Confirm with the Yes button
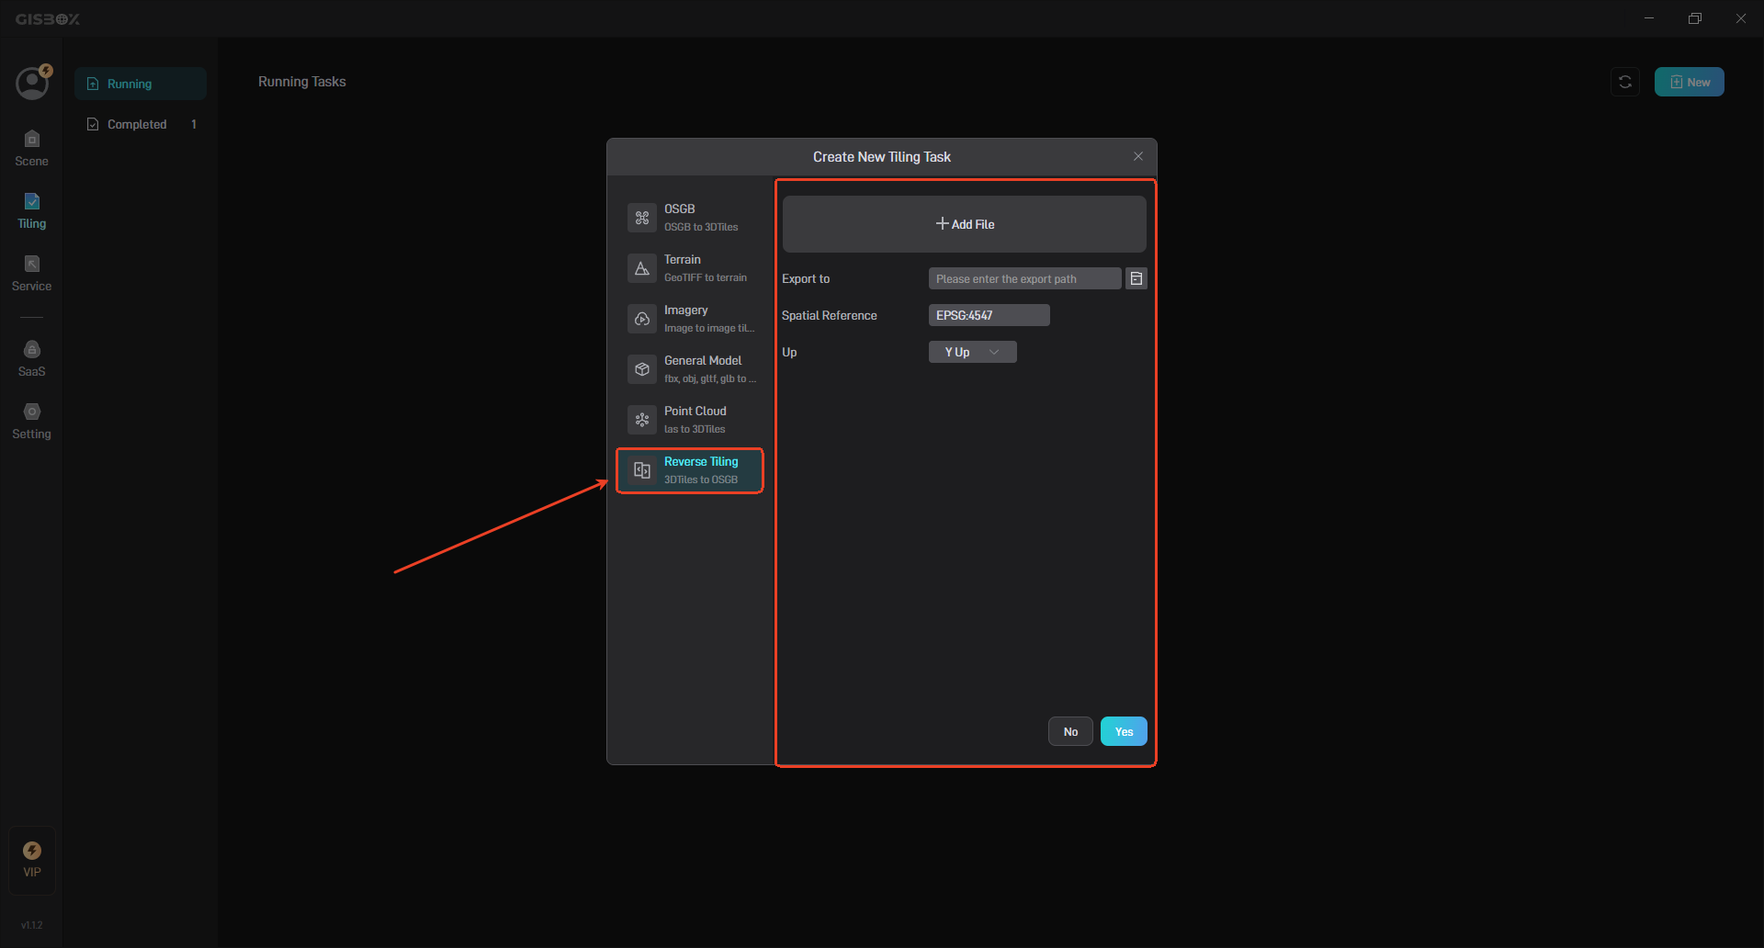The image size is (1764, 948). (1124, 731)
